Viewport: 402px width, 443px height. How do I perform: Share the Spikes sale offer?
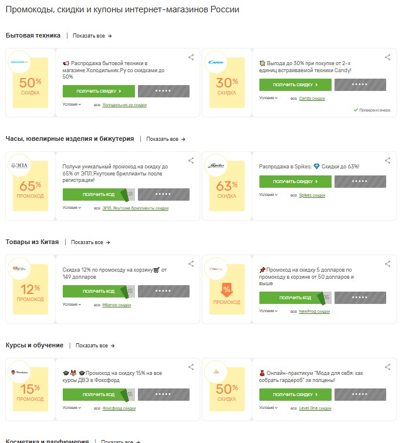387,160
